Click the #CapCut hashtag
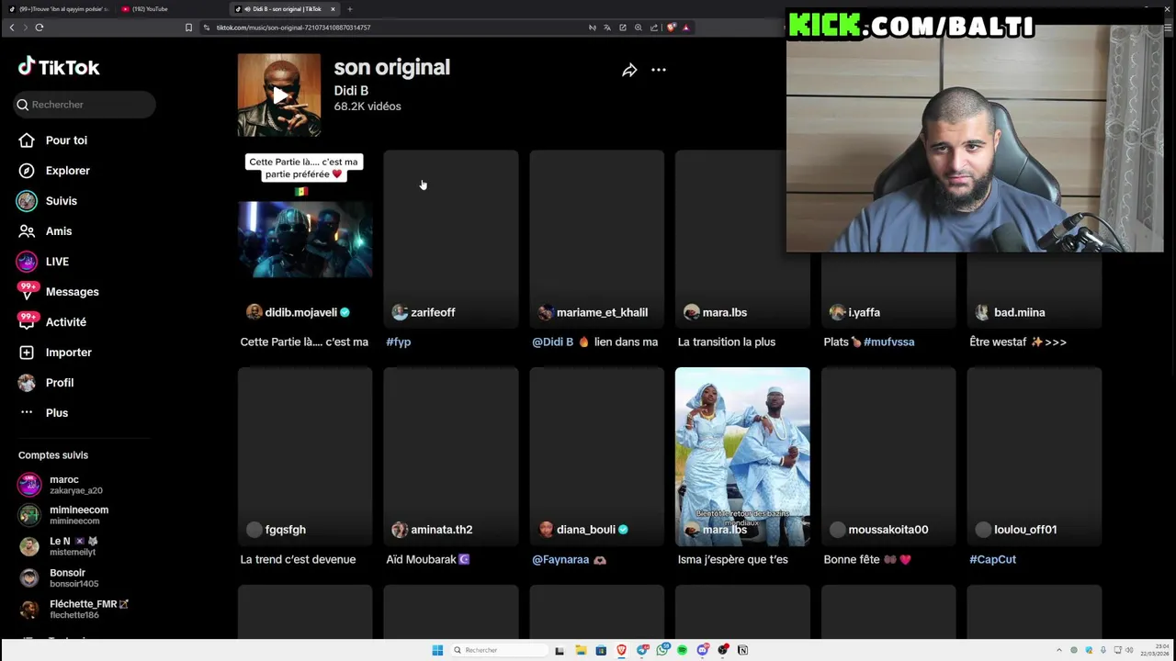 (992, 559)
